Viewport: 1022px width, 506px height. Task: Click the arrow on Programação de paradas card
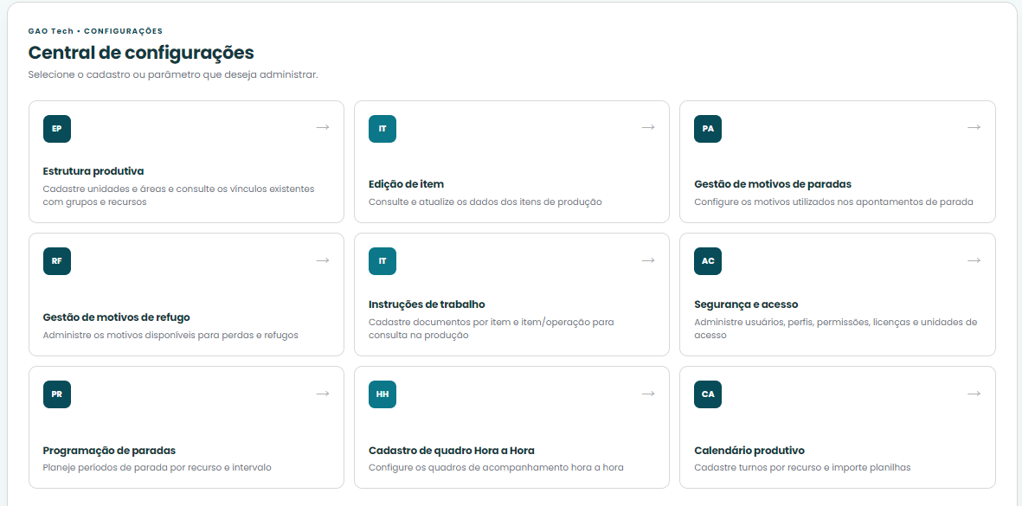(x=323, y=394)
